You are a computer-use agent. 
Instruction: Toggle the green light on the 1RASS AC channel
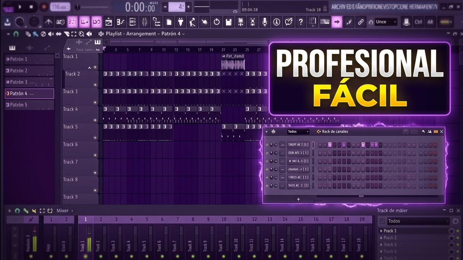point(267,177)
